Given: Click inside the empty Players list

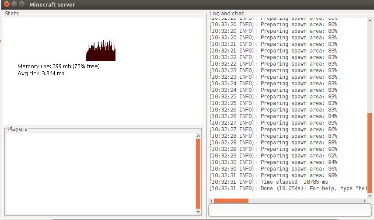Looking at the screenshot, I should click(101, 173).
